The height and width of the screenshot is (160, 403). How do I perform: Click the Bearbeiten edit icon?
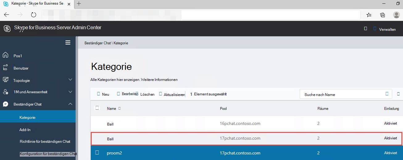click(118, 94)
